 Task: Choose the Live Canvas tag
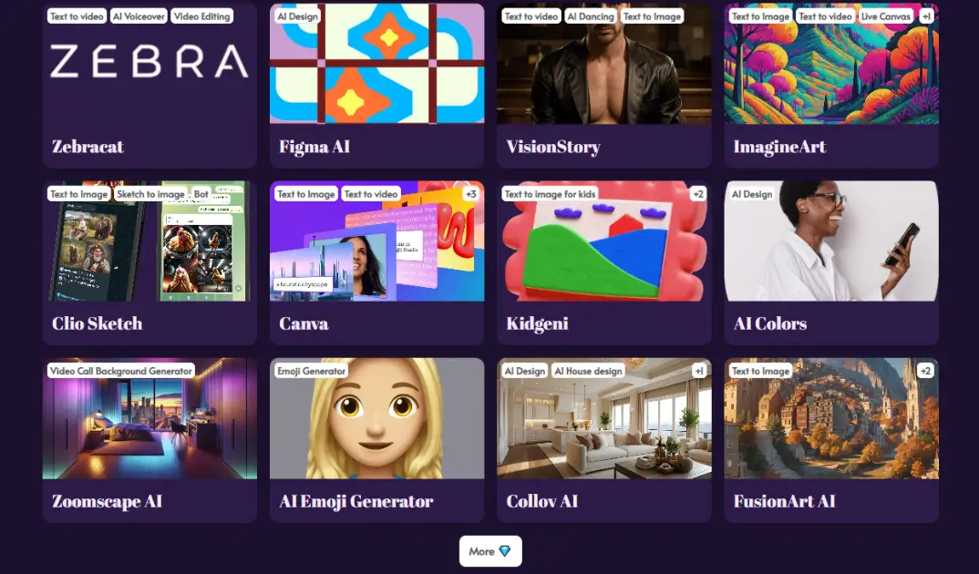point(885,16)
